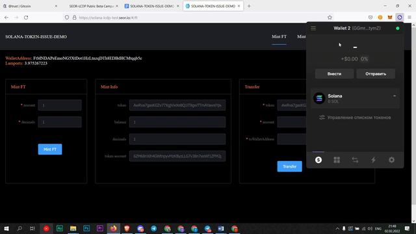Screen dimensions: 416x234
Task: Click the Pocket save icon
Action: click(370, 18)
